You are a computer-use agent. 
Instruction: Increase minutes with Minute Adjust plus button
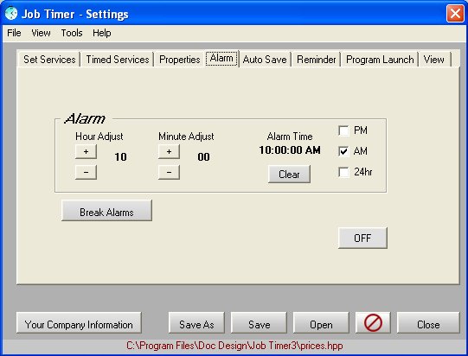tap(169, 152)
